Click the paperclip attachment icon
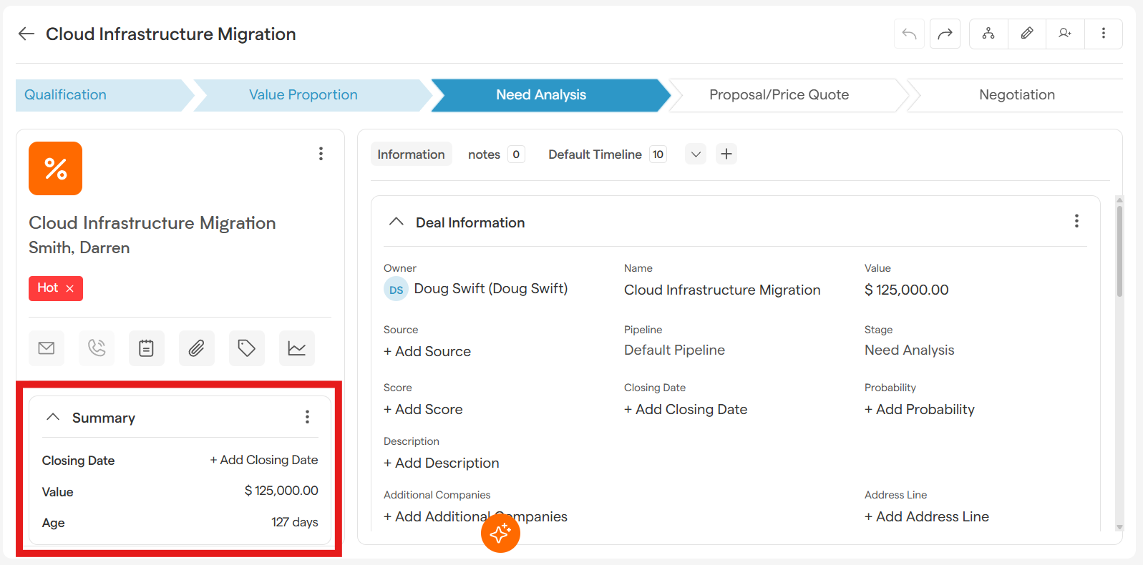This screenshot has height=565, width=1143. point(197,348)
